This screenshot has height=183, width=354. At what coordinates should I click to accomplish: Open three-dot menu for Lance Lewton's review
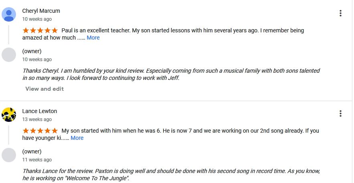pyautogui.click(x=340, y=113)
